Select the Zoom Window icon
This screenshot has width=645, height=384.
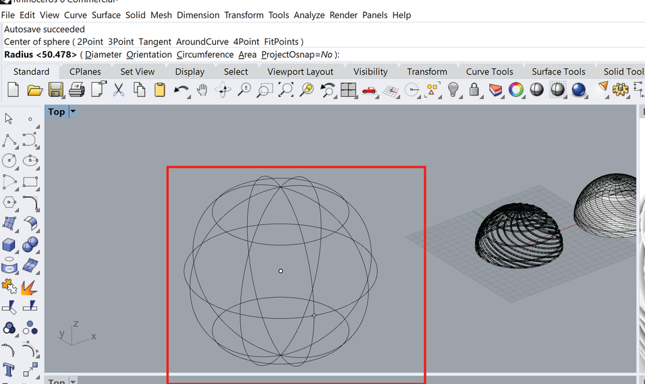point(264,90)
